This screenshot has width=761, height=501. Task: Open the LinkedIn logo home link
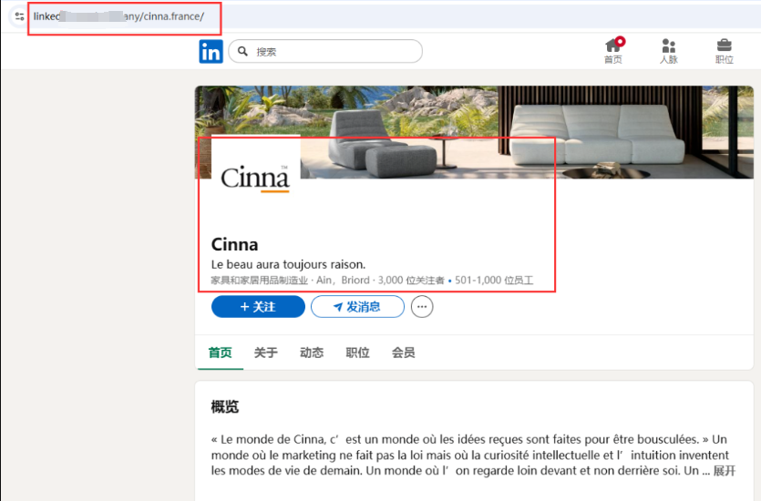pyautogui.click(x=211, y=51)
